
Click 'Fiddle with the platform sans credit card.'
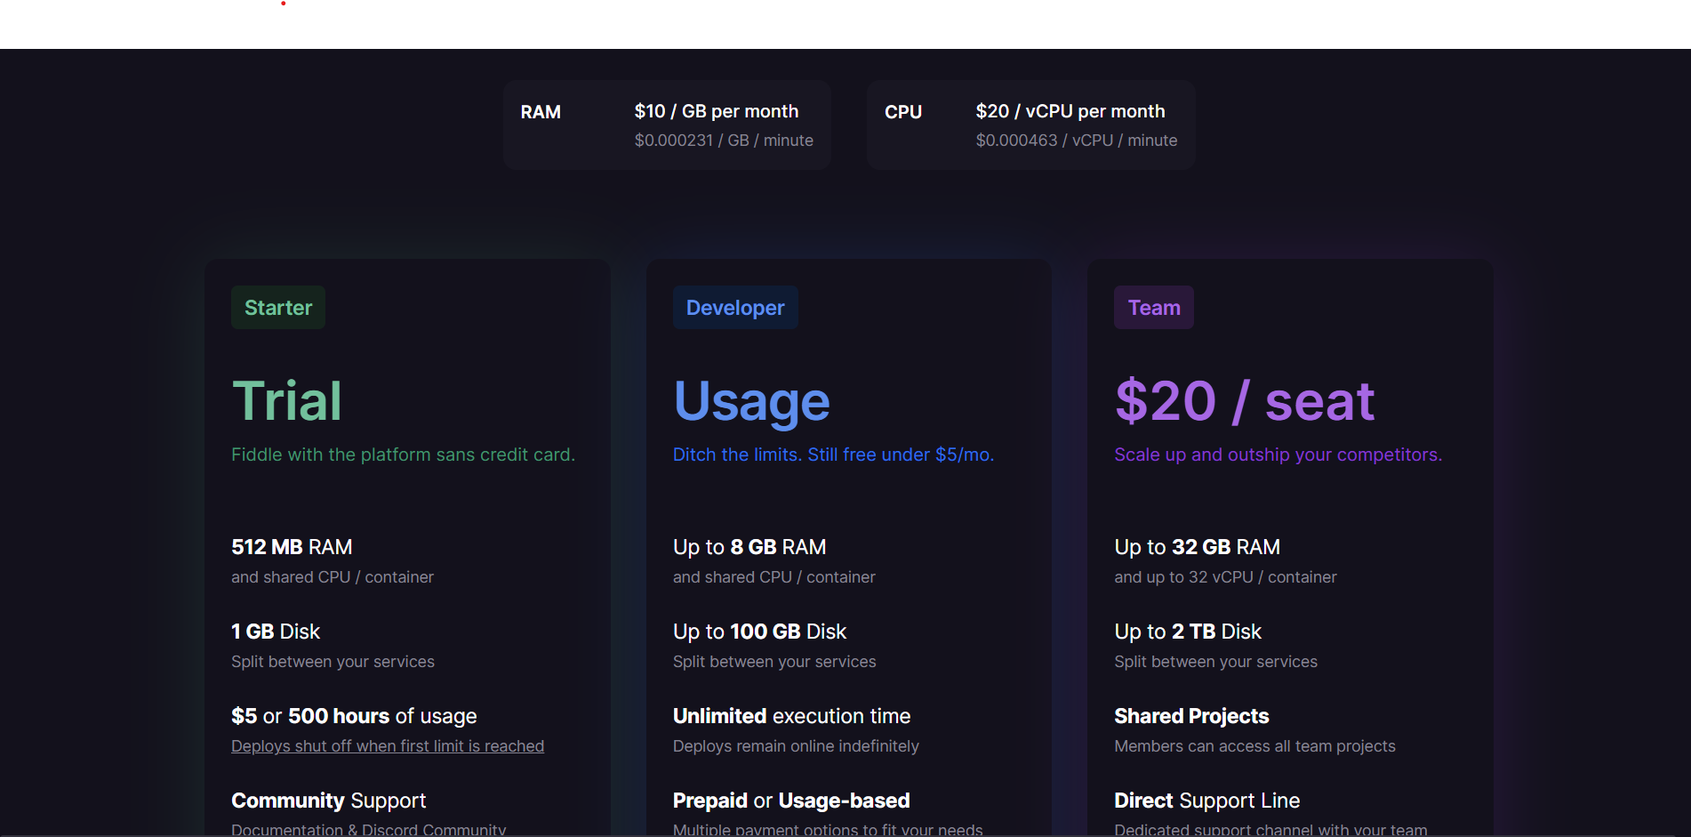coord(403,455)
